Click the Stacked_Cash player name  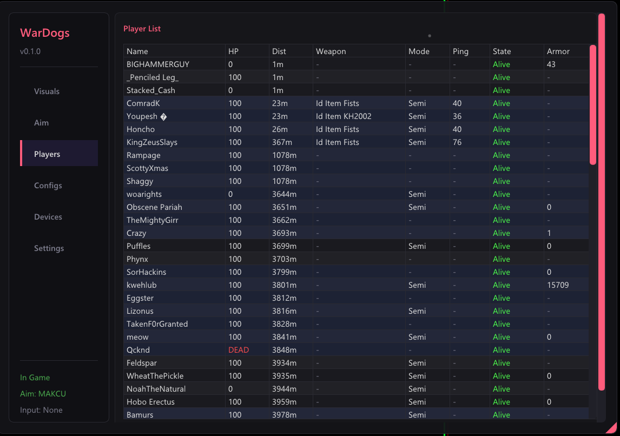click(x=150, y=90)
